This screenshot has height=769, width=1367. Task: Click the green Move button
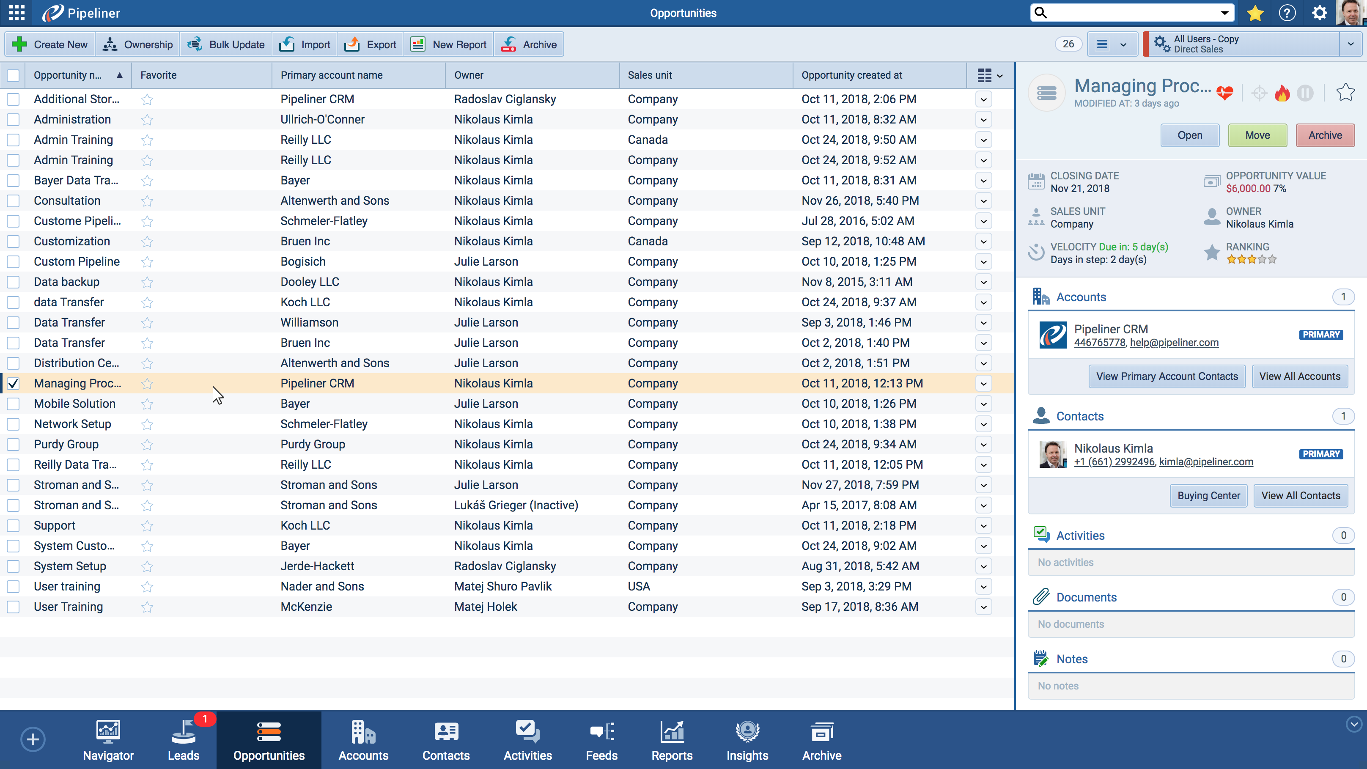1257,135
